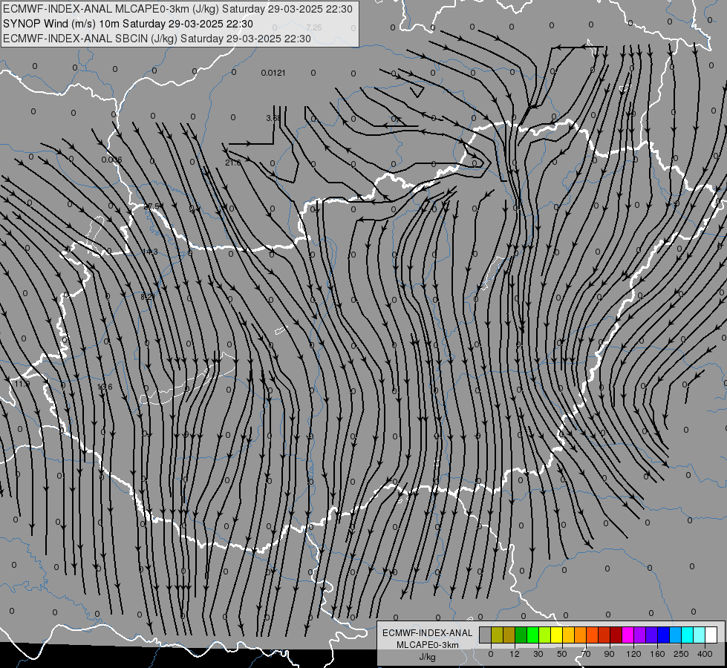Click the SYNOP Wind 10m title line

(128, 24)
